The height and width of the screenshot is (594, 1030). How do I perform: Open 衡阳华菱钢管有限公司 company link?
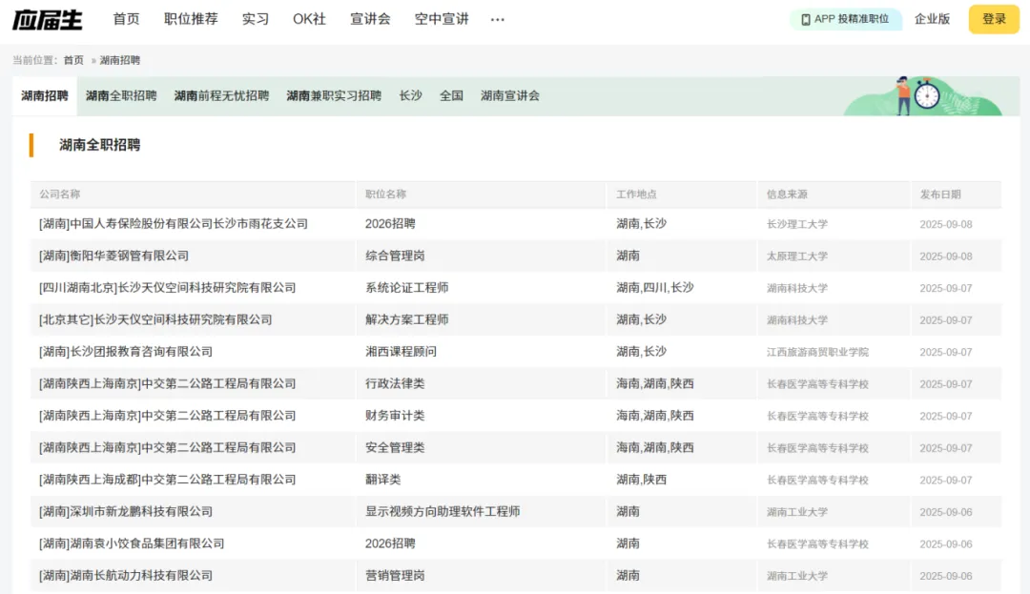pyautogui.click(x=113, y=256)
